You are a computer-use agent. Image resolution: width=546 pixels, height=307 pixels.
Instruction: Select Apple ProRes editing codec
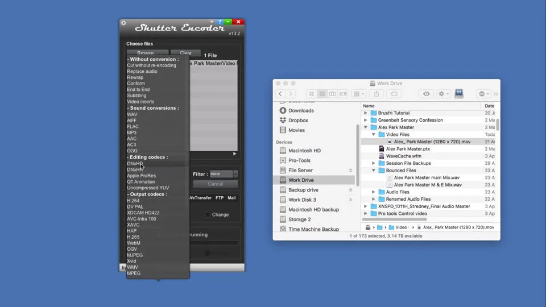(142, 176)
